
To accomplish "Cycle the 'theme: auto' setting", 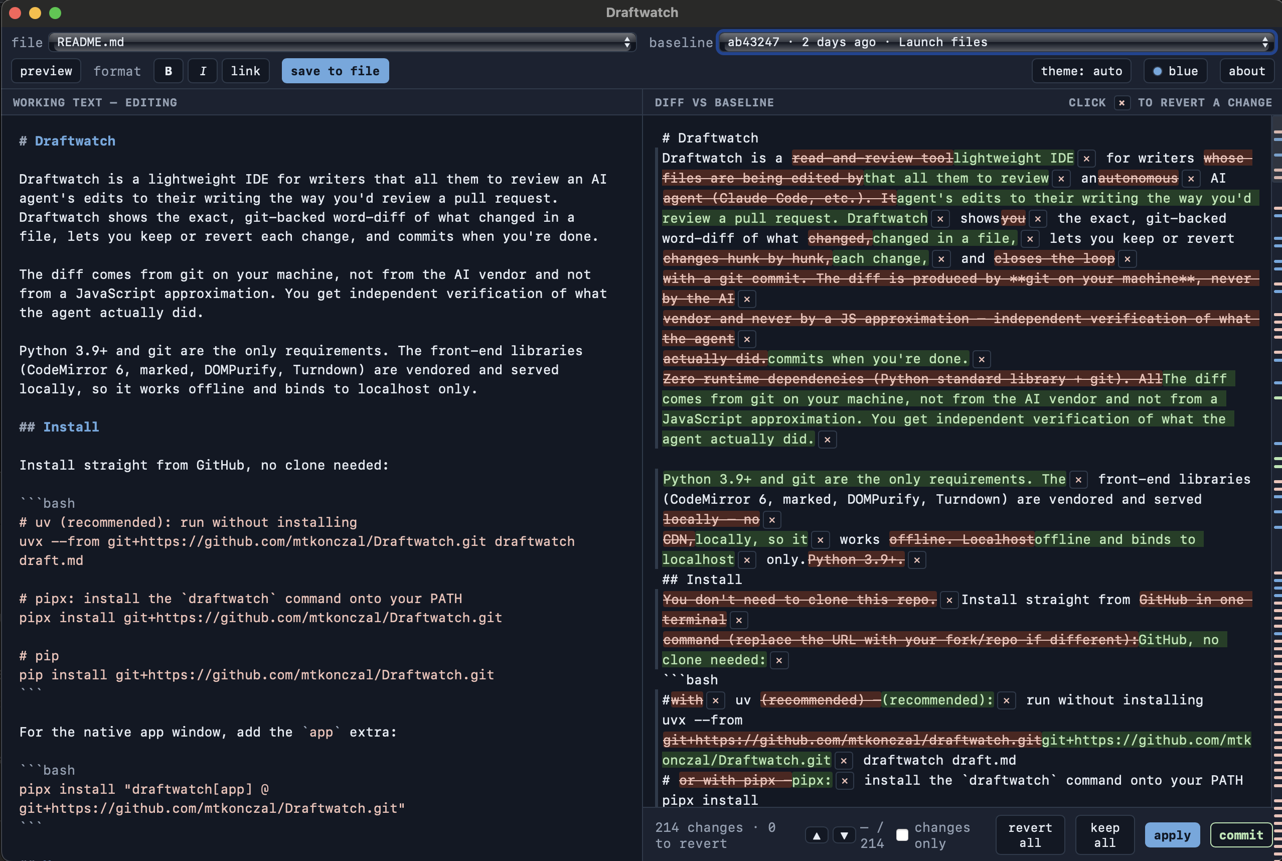I will pos(1081,71).
